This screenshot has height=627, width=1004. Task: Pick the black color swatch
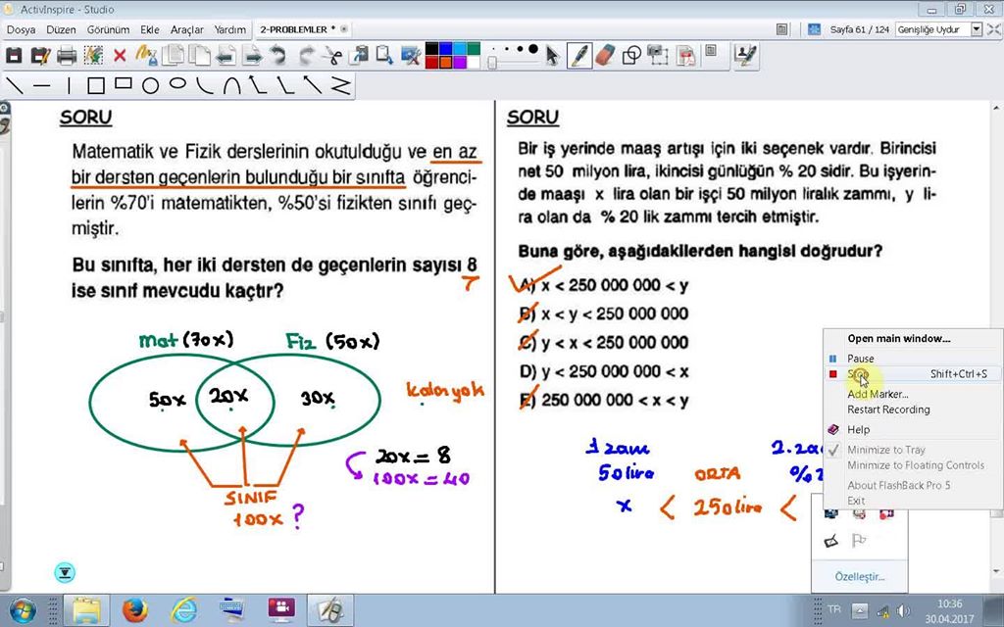pyautogui.click(x=431, y=49)
